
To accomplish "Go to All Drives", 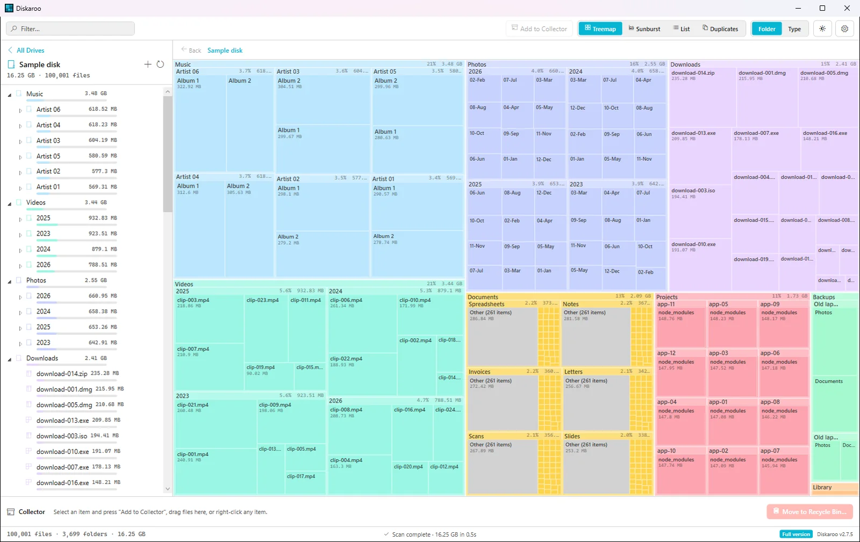I will click(x=30, y=50).
